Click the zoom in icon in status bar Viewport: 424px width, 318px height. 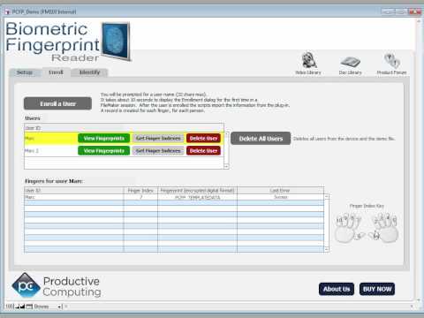23,307
